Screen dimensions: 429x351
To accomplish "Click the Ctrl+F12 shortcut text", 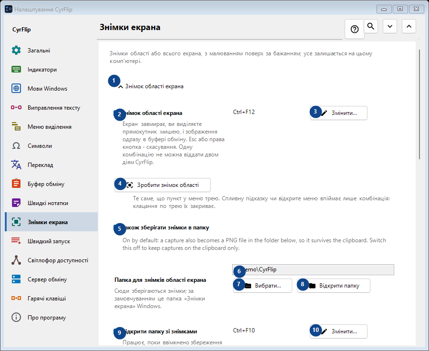I will click(x=244, y=112).
